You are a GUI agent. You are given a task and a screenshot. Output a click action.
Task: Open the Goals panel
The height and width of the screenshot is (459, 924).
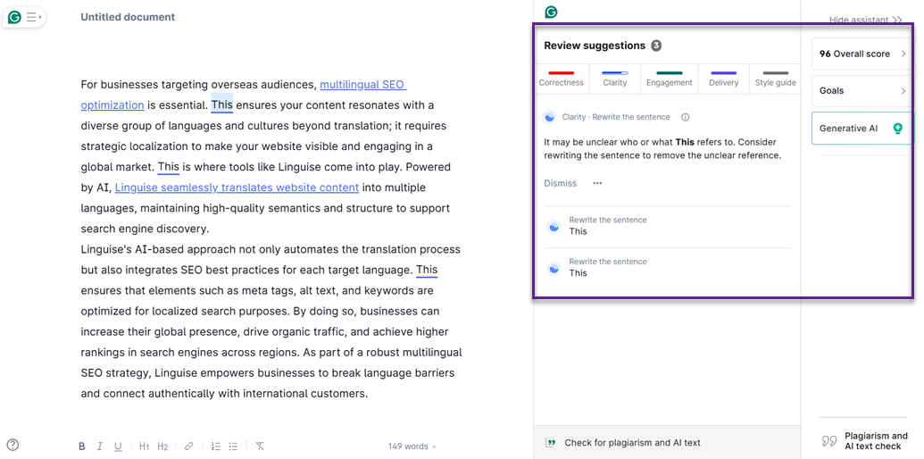point(862,91)
